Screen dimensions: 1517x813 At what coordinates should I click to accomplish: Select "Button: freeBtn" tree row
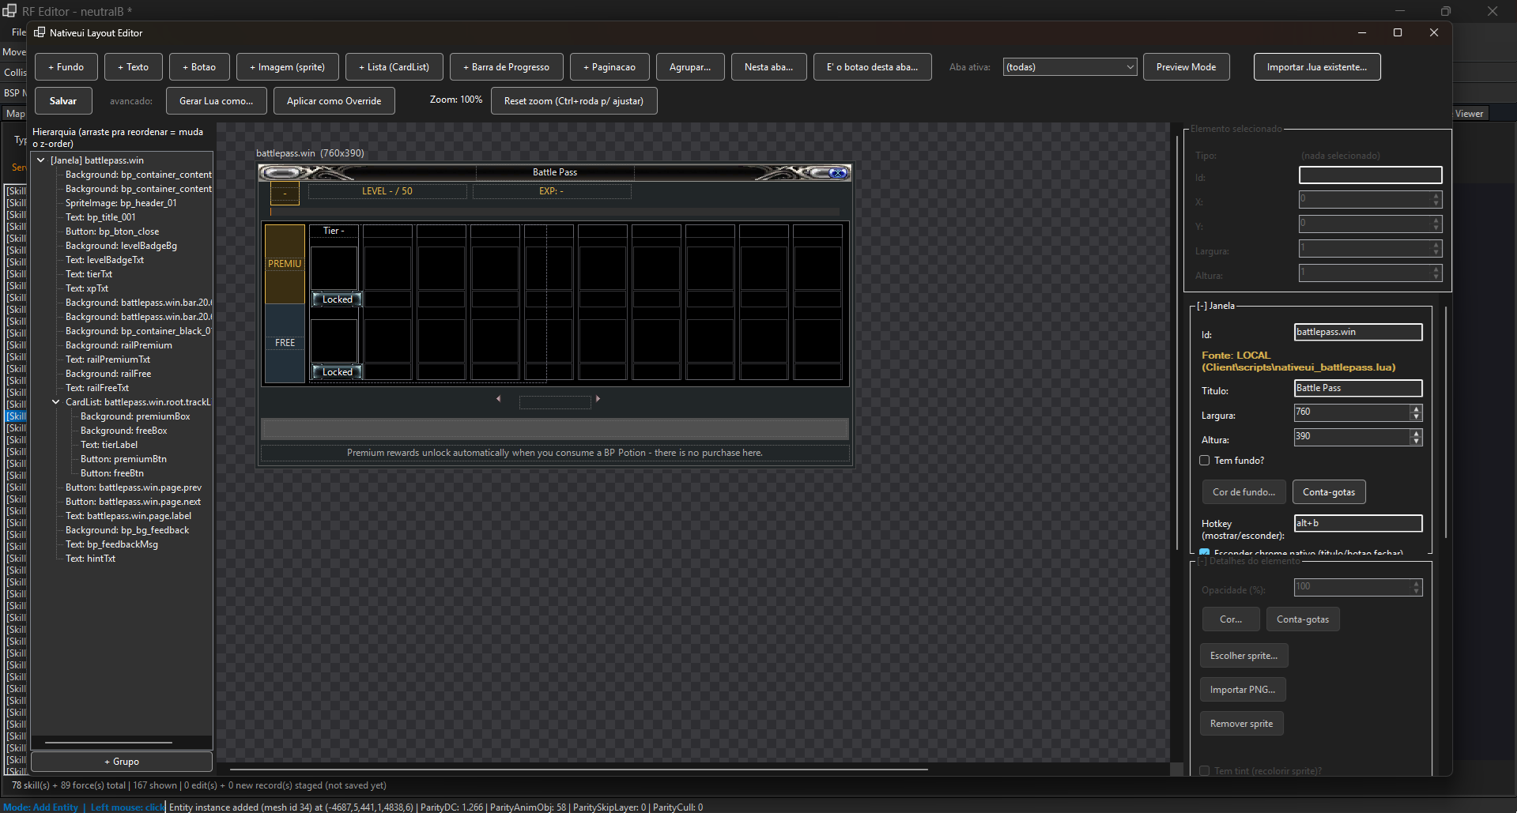[112, 473]
